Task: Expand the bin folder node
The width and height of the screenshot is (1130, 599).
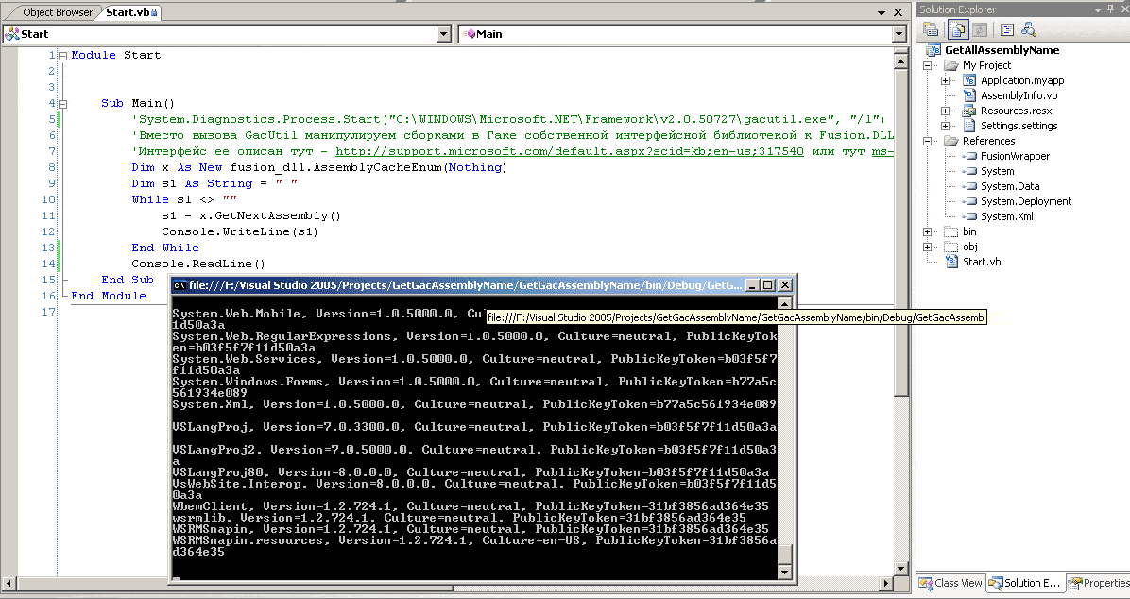Action: [928, 231]
